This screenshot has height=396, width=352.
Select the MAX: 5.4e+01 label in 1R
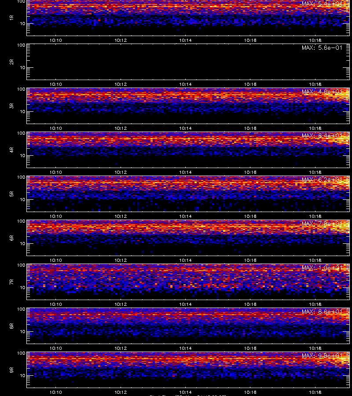[322, 4]
